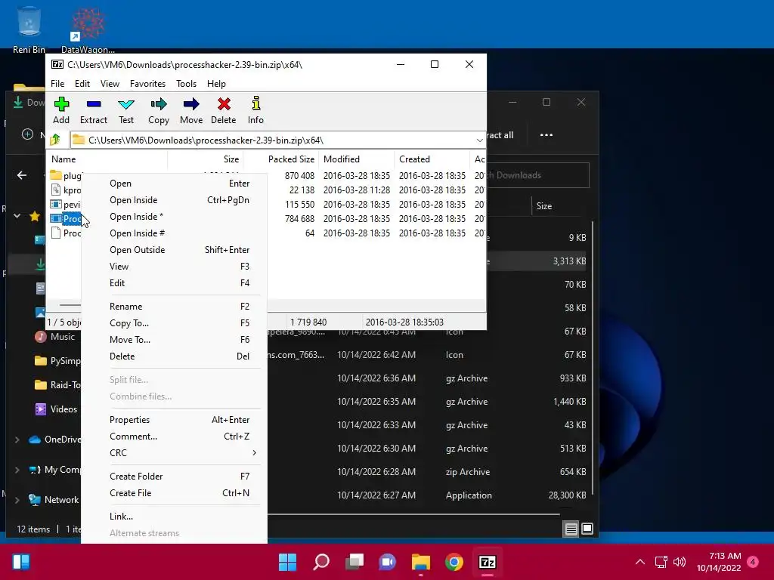The height and width of the screenshot is (580, 774).
Task: Open the File menu in 7-Zip
Action: click(x=57, y=83)
